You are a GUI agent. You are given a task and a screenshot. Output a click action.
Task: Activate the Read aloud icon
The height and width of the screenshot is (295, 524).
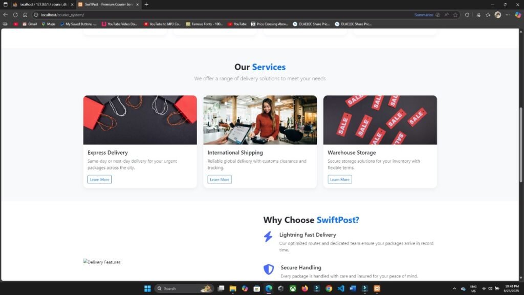pyautogui.click(x=446, y=15)
